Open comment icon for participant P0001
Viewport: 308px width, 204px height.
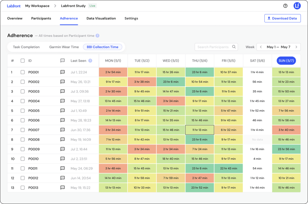[x=63, y=72]
